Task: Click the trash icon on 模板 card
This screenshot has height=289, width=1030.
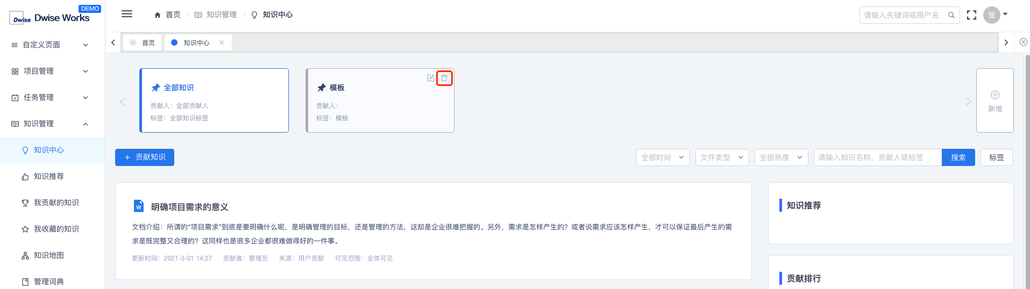Action: [x=444, y=78]
